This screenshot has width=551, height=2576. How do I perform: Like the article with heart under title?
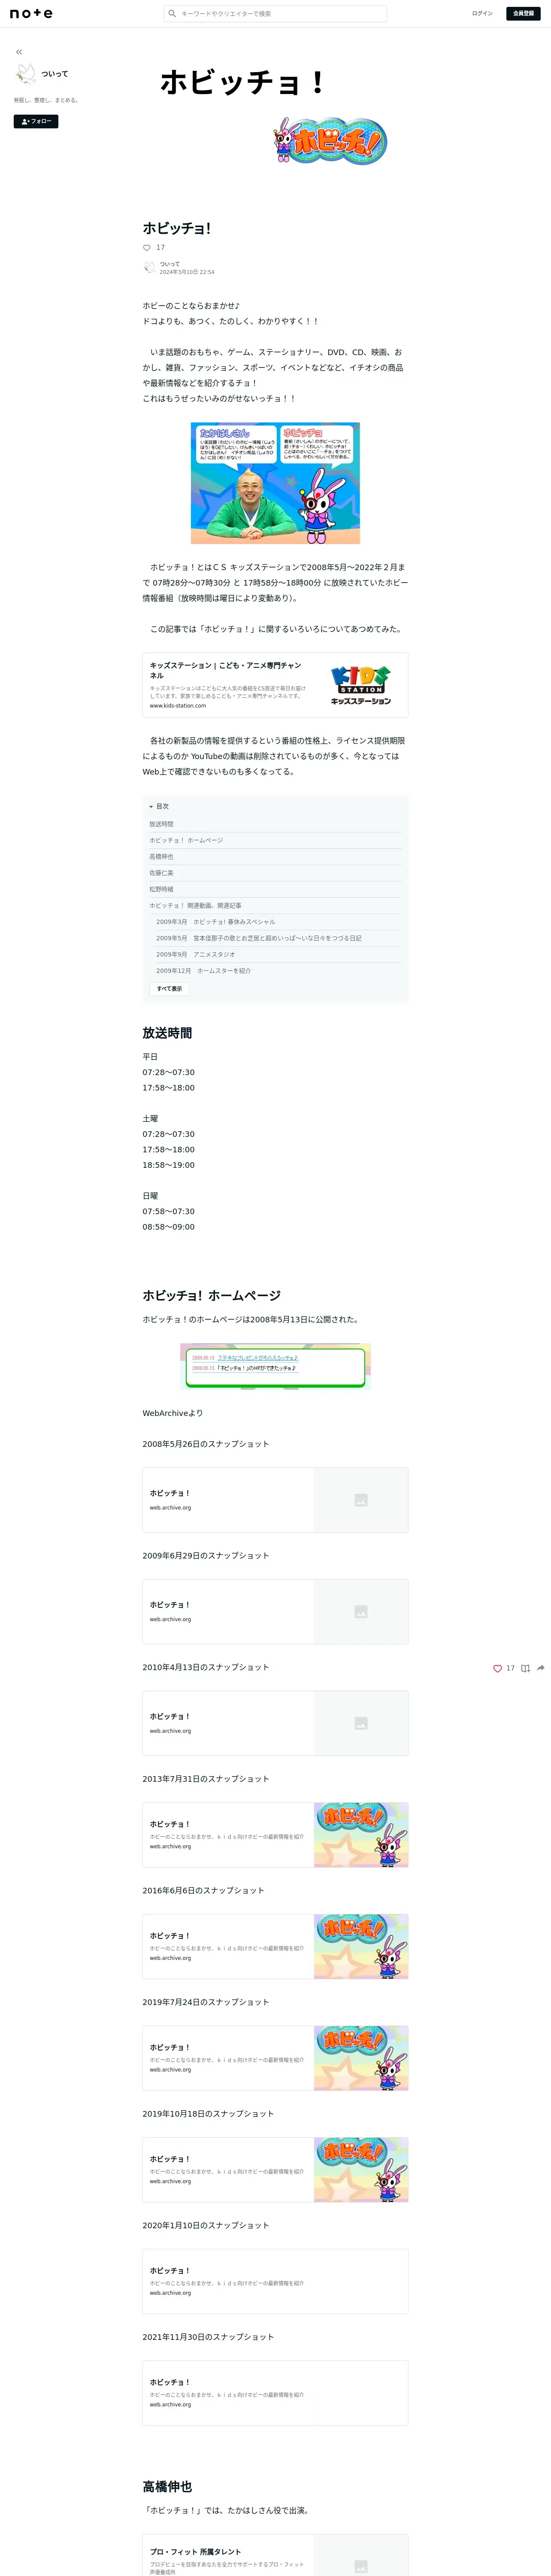pyautogui.click(x=147, y=248)
